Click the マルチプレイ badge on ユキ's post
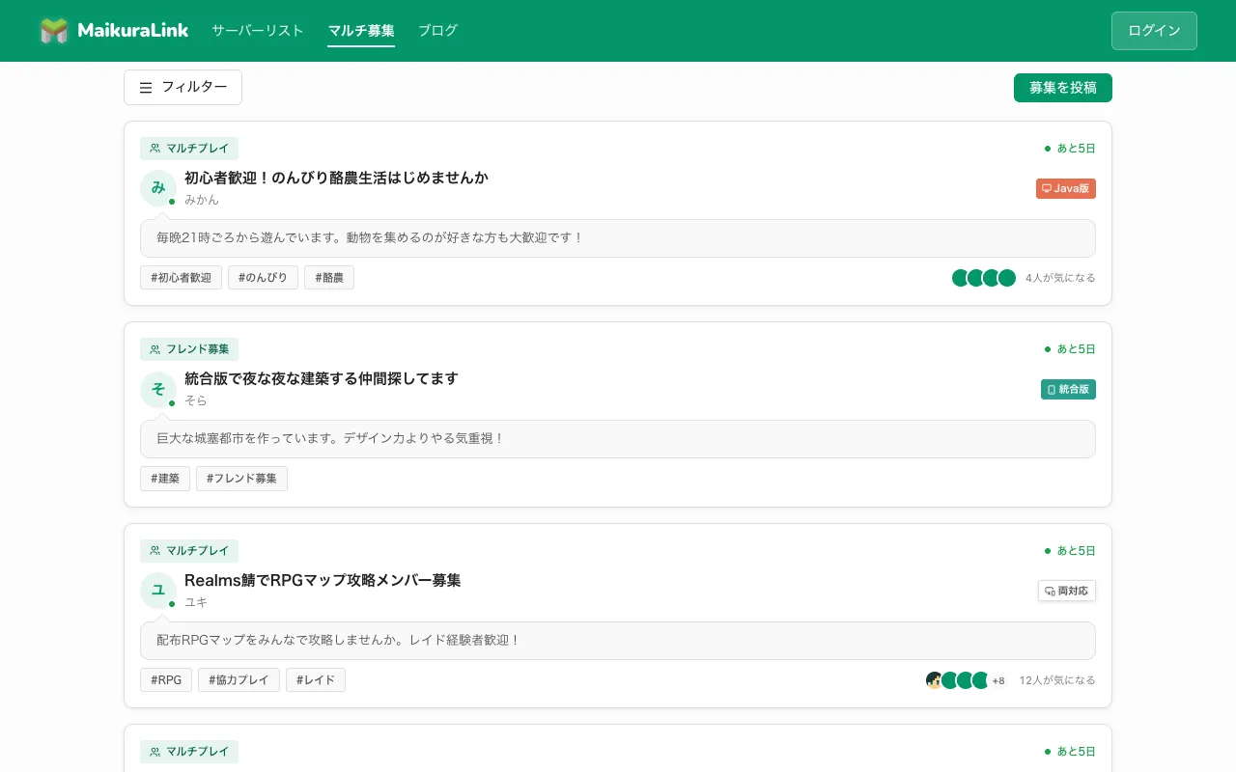Viewport: 1236px width, 772px height. tap(189, 551)
